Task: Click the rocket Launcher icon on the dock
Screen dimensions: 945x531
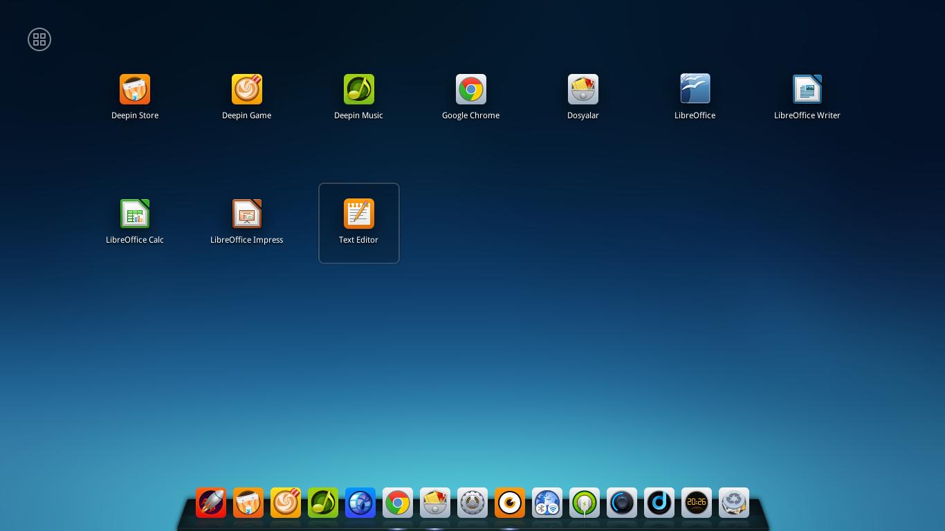Action: point(211,503)
